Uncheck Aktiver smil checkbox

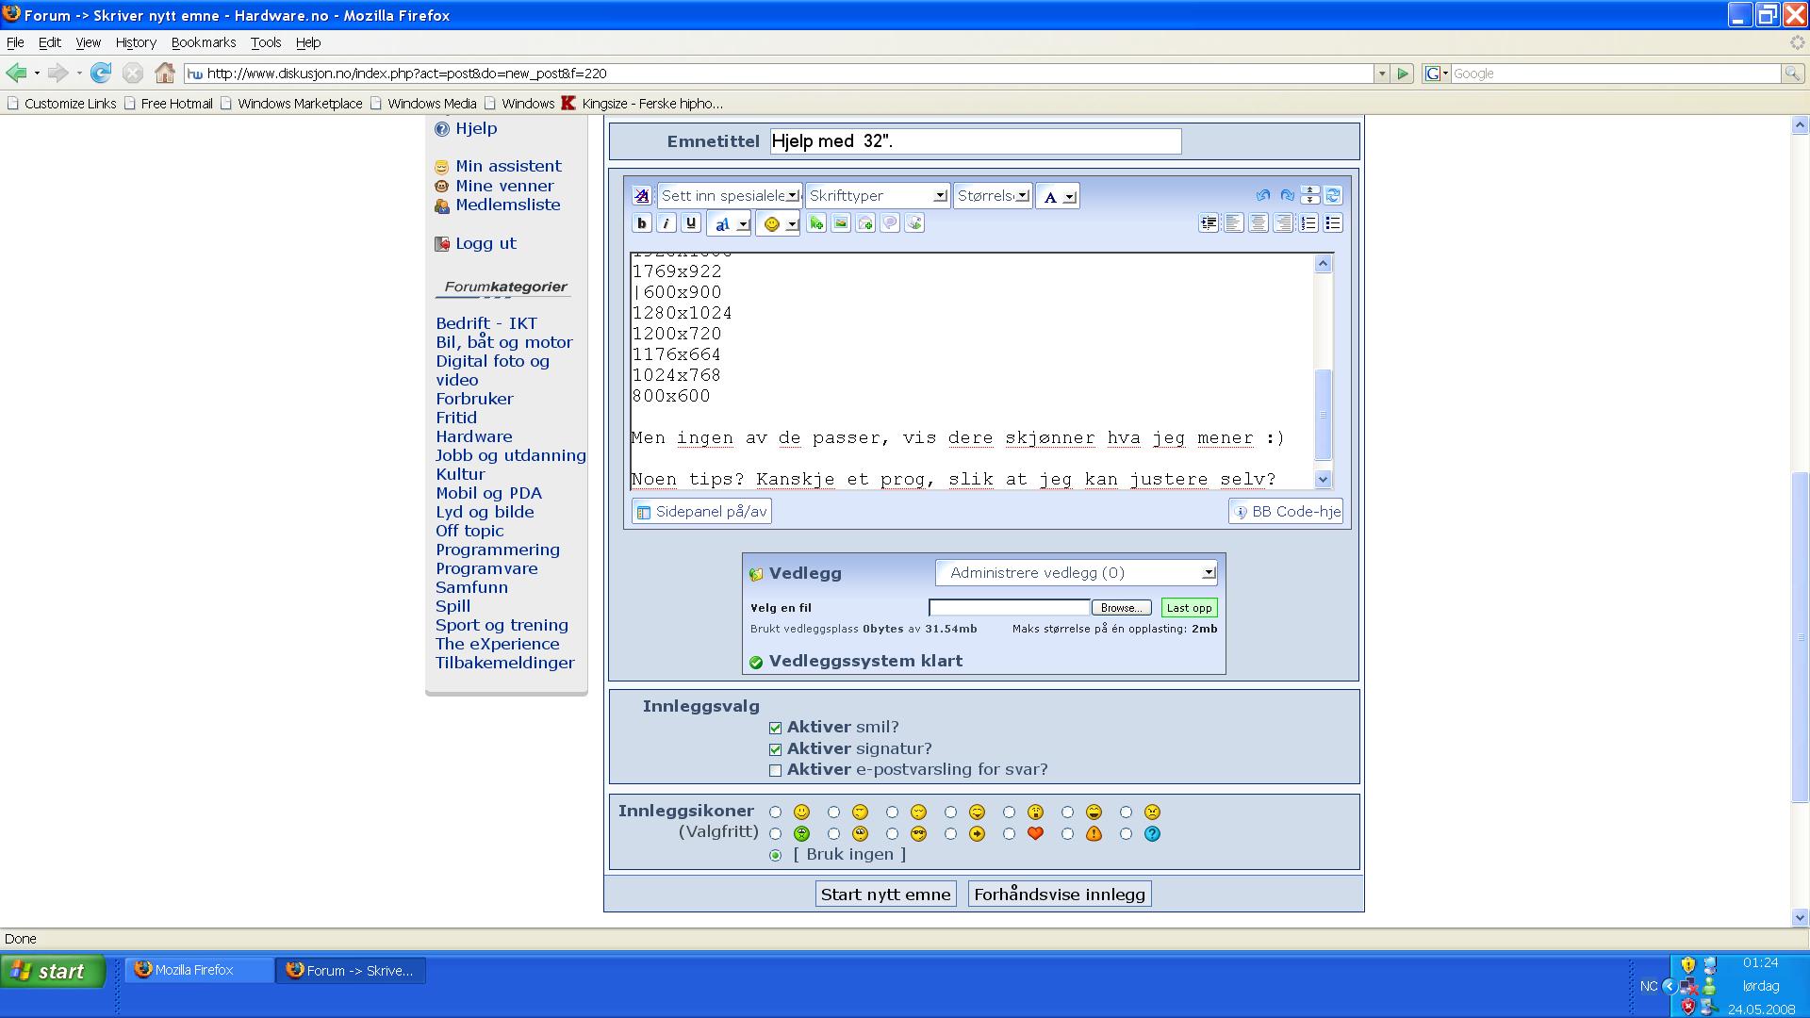click(775, 728)
